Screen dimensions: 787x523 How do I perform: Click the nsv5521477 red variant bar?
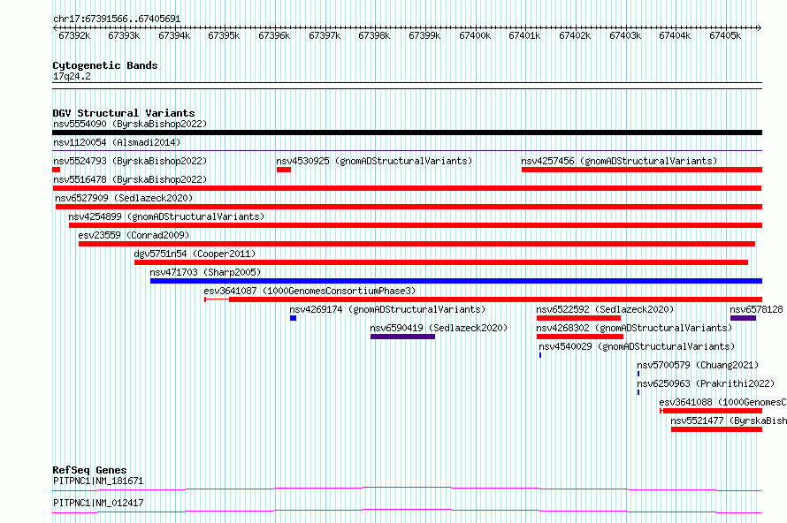tap(717, 429)
